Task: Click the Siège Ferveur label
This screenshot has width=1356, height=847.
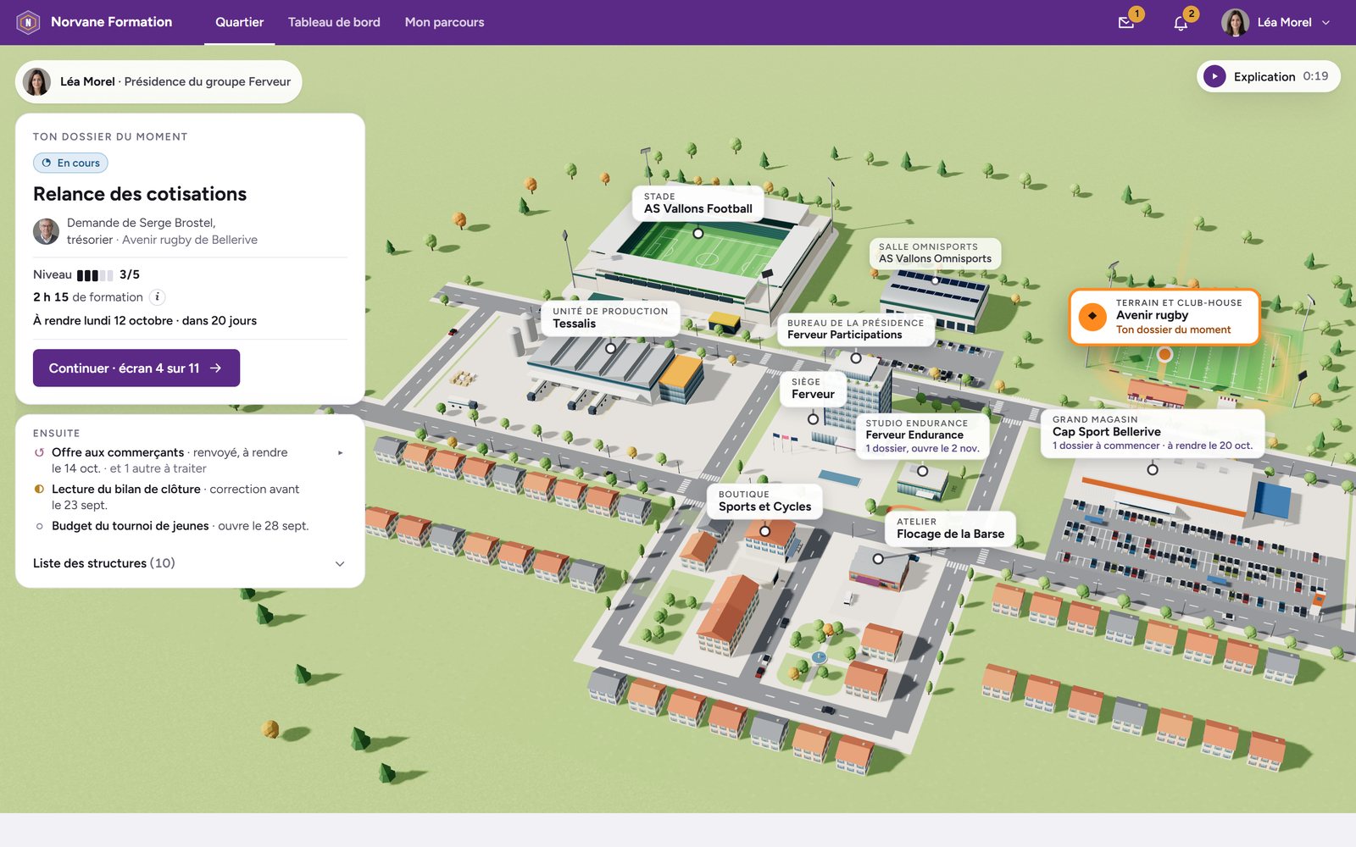Action: coord(813,389)
